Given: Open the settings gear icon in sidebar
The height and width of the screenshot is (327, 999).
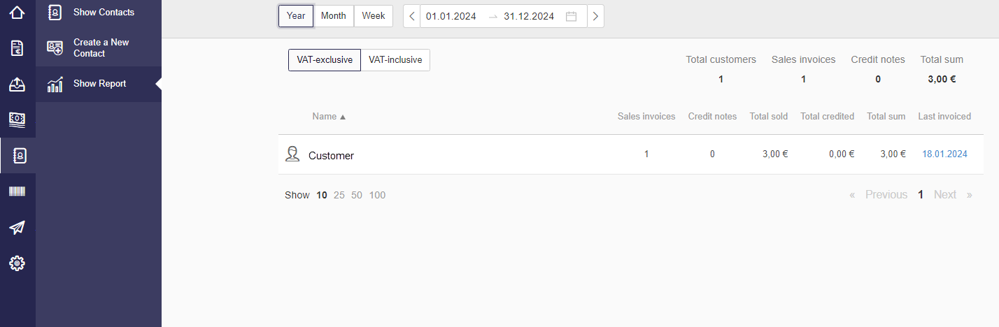Looking at the screenshot, I should 17,263.
